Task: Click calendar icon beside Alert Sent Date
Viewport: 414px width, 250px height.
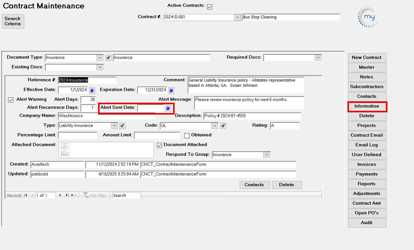Action: (x=168, y=108)
